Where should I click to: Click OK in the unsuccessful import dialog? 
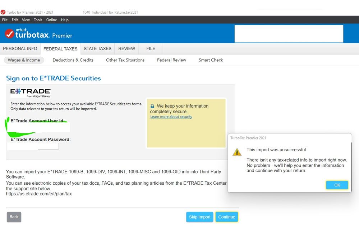337,185
